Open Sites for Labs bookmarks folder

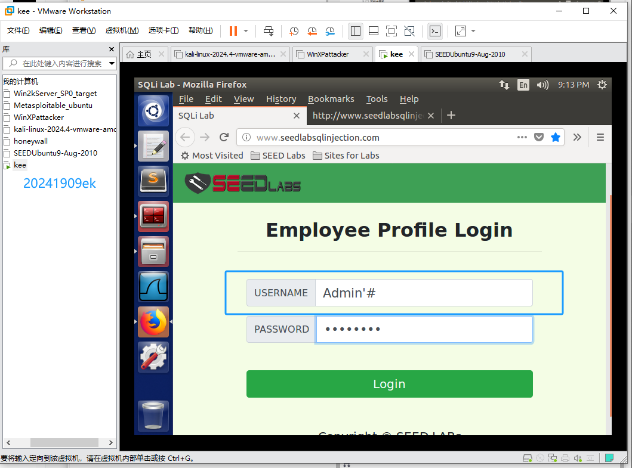[x=346, y=156]
